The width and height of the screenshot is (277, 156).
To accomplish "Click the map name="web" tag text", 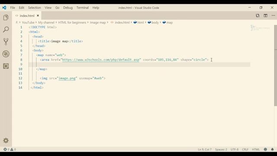I will tap(51, 55).
